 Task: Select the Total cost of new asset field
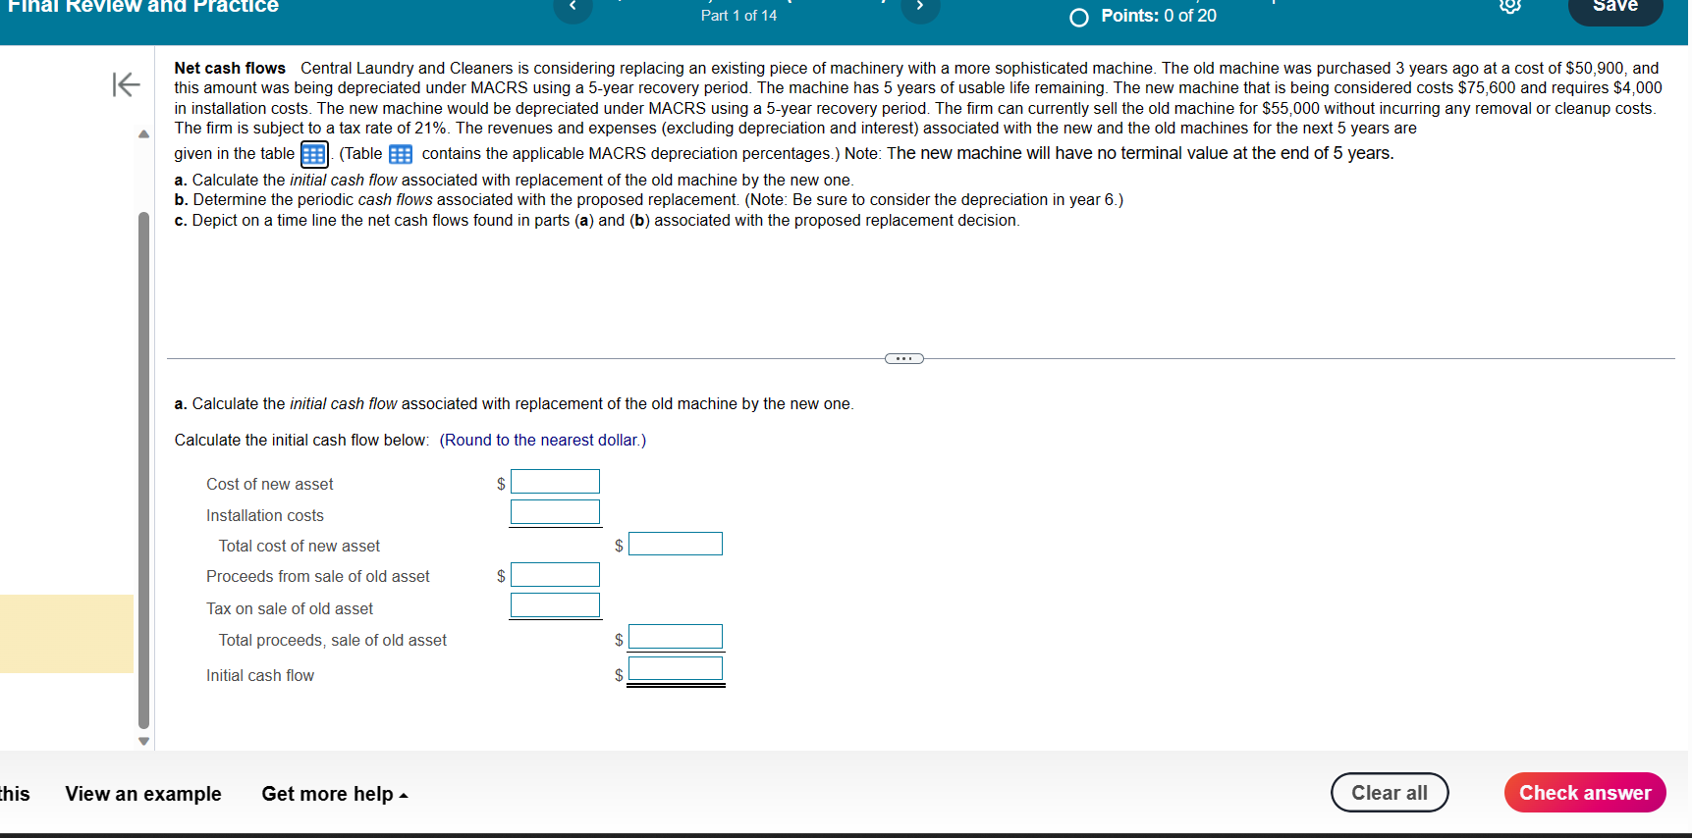676,544
